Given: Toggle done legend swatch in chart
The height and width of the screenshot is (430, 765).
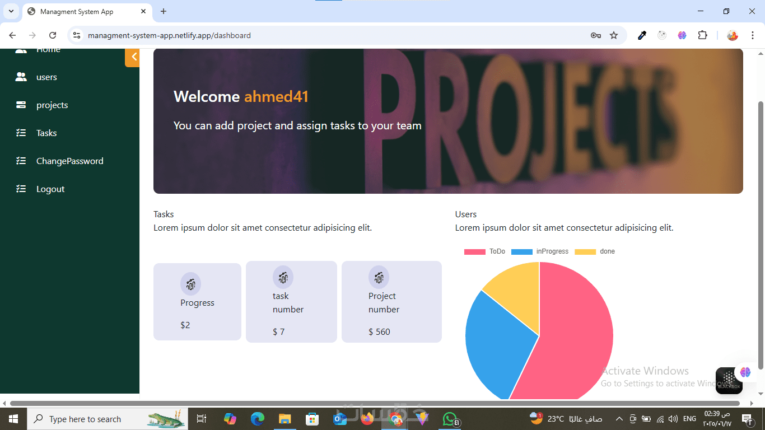Looking at the screenshot, I should click(585, 252).
